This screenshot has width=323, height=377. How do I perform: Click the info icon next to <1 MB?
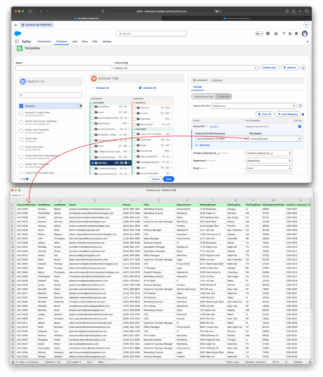point(27,179)
